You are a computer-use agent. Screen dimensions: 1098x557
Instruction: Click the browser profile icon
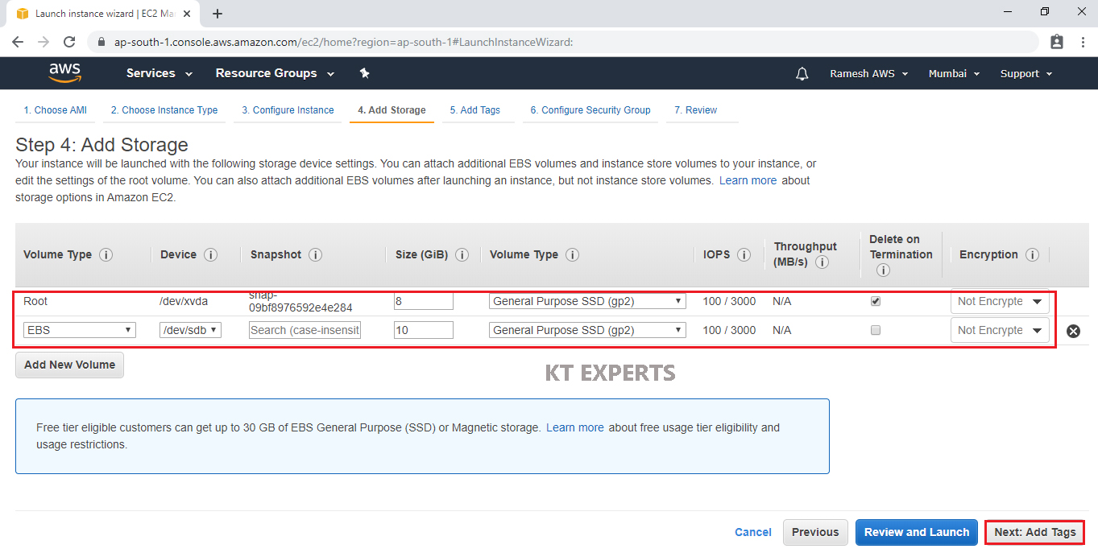click(1057, 42)
